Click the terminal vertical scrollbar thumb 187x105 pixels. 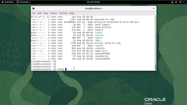[155, 67]
